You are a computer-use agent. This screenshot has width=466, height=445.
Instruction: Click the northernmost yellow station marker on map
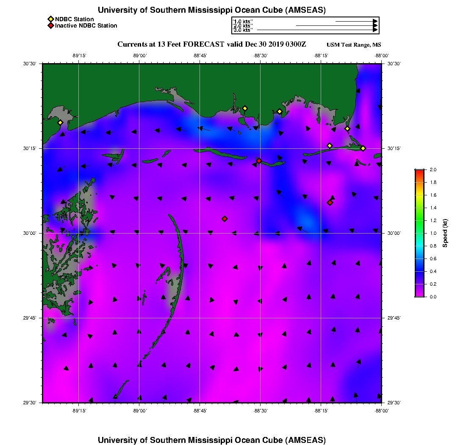coord(244,108)
